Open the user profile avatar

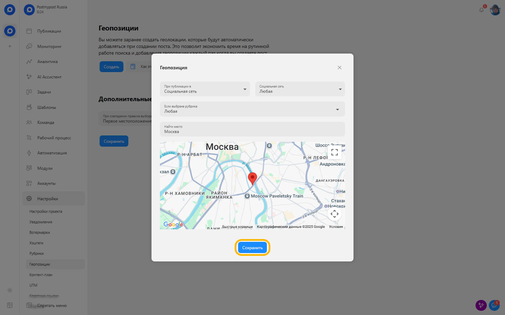point(495,10)
